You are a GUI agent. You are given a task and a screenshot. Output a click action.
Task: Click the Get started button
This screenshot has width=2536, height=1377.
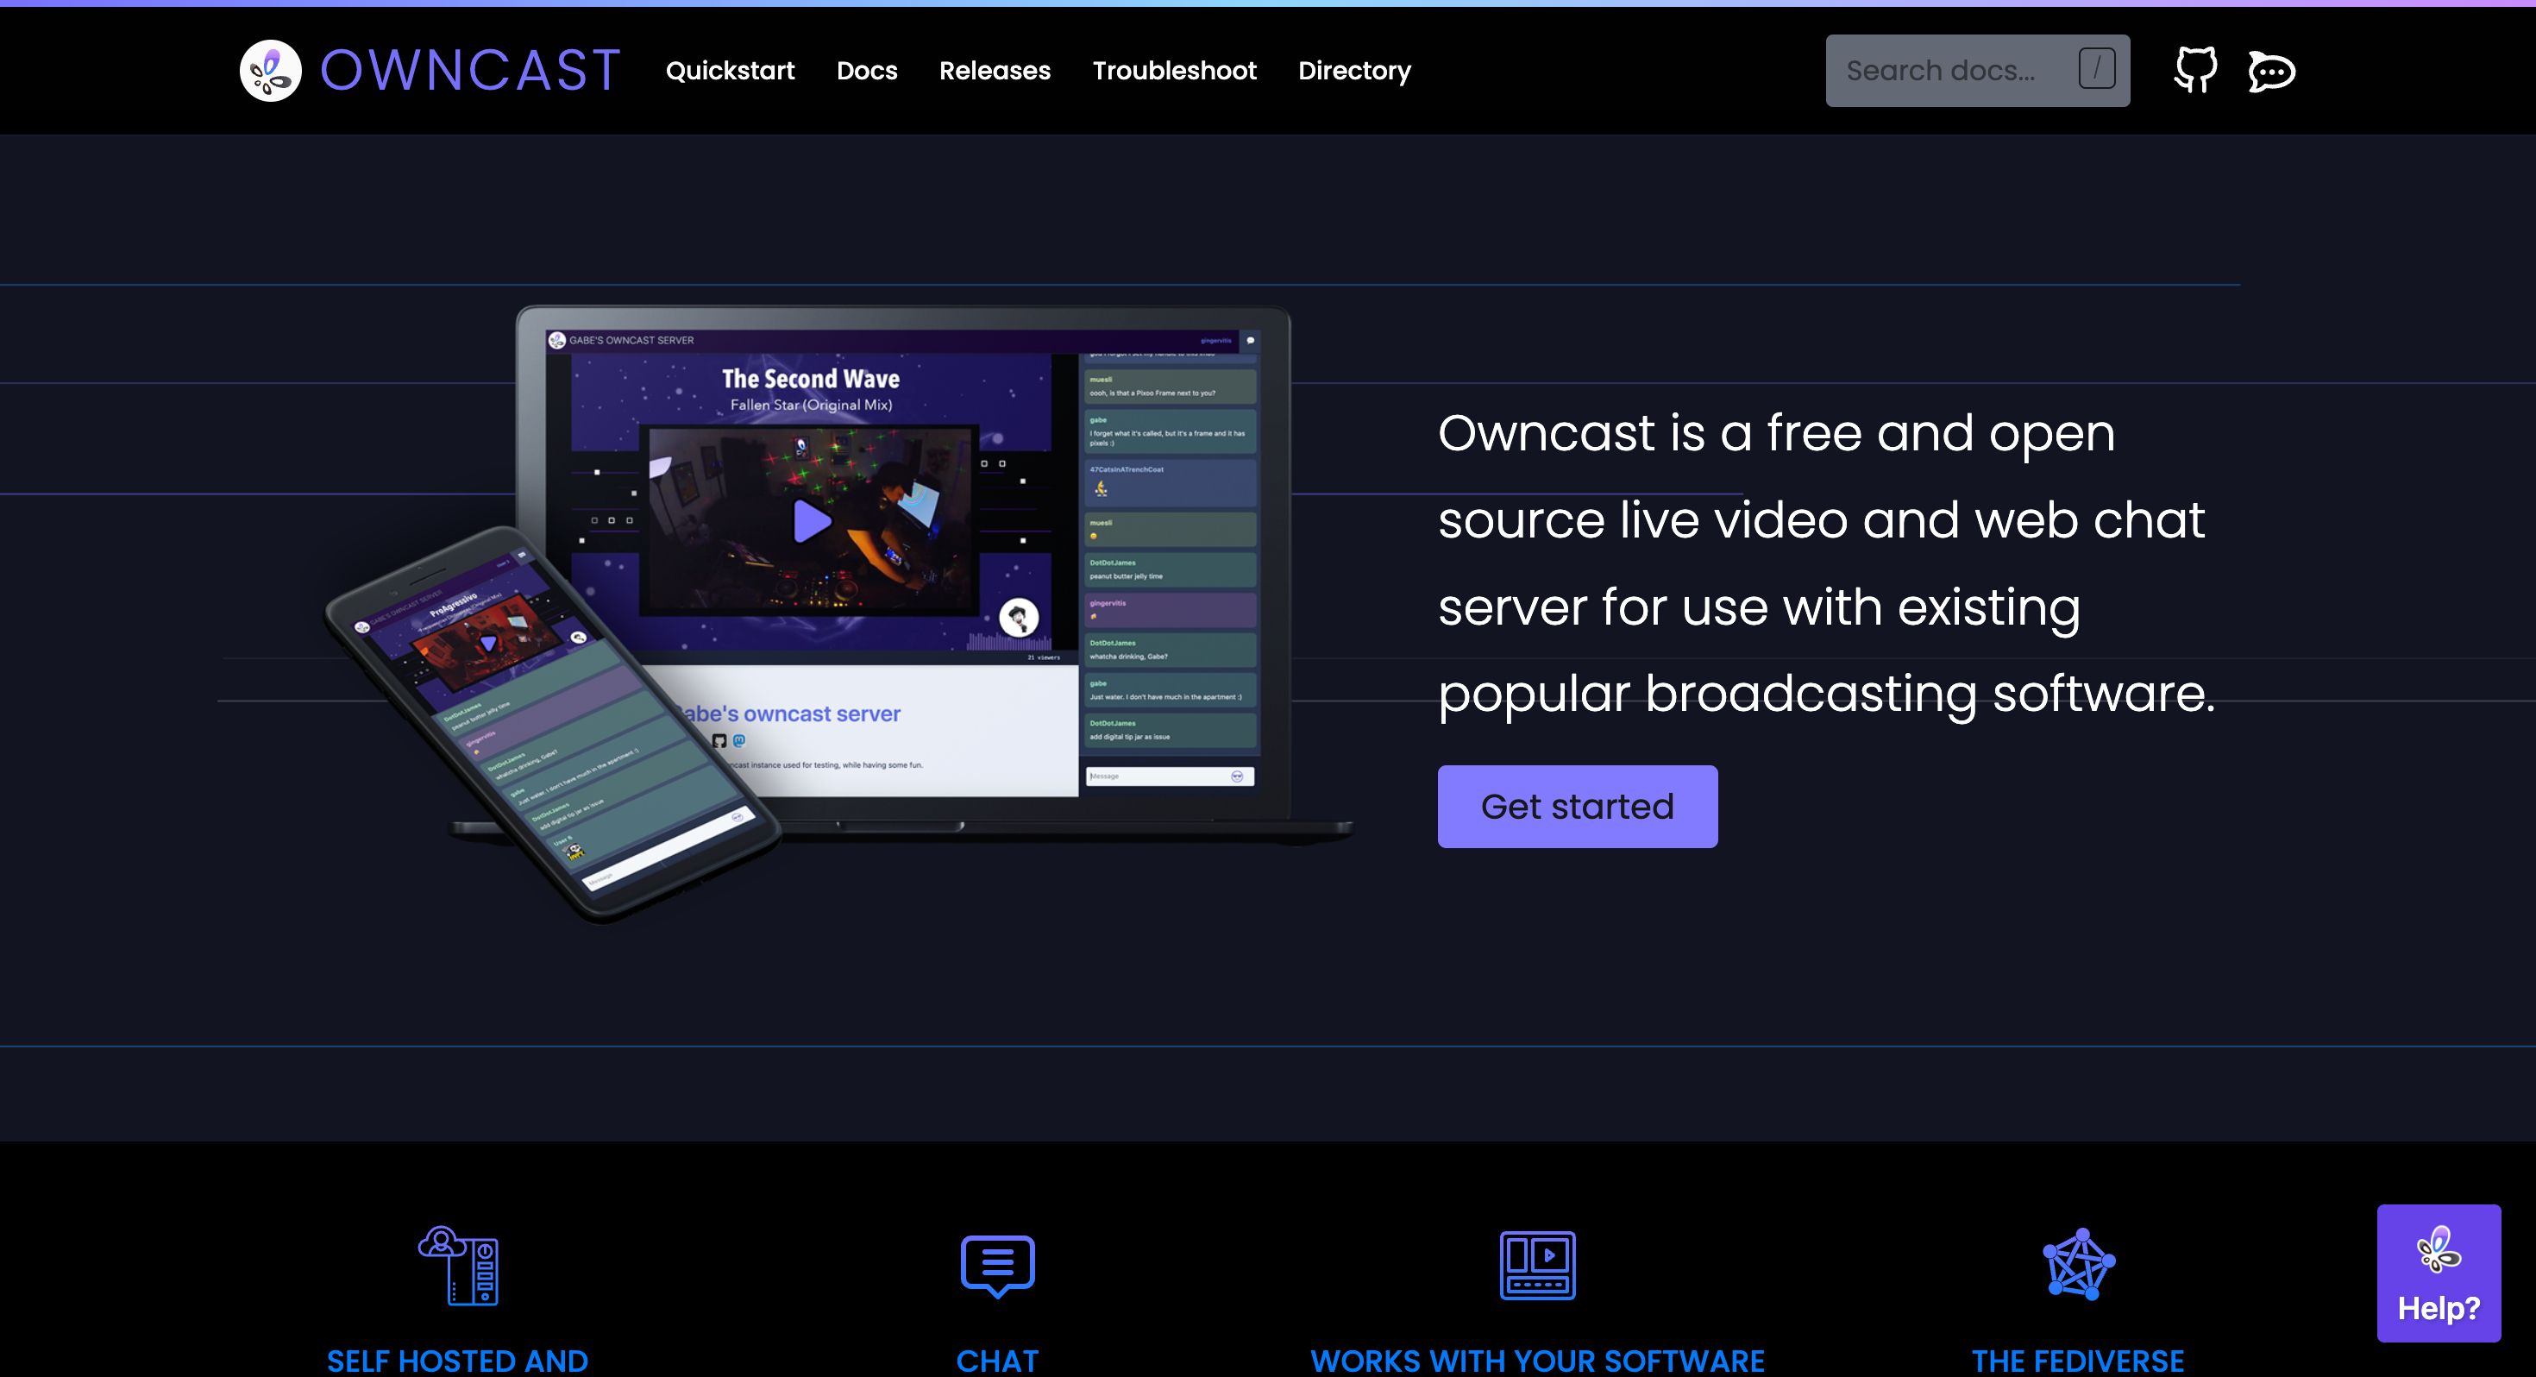click(x=1577, y=806)
